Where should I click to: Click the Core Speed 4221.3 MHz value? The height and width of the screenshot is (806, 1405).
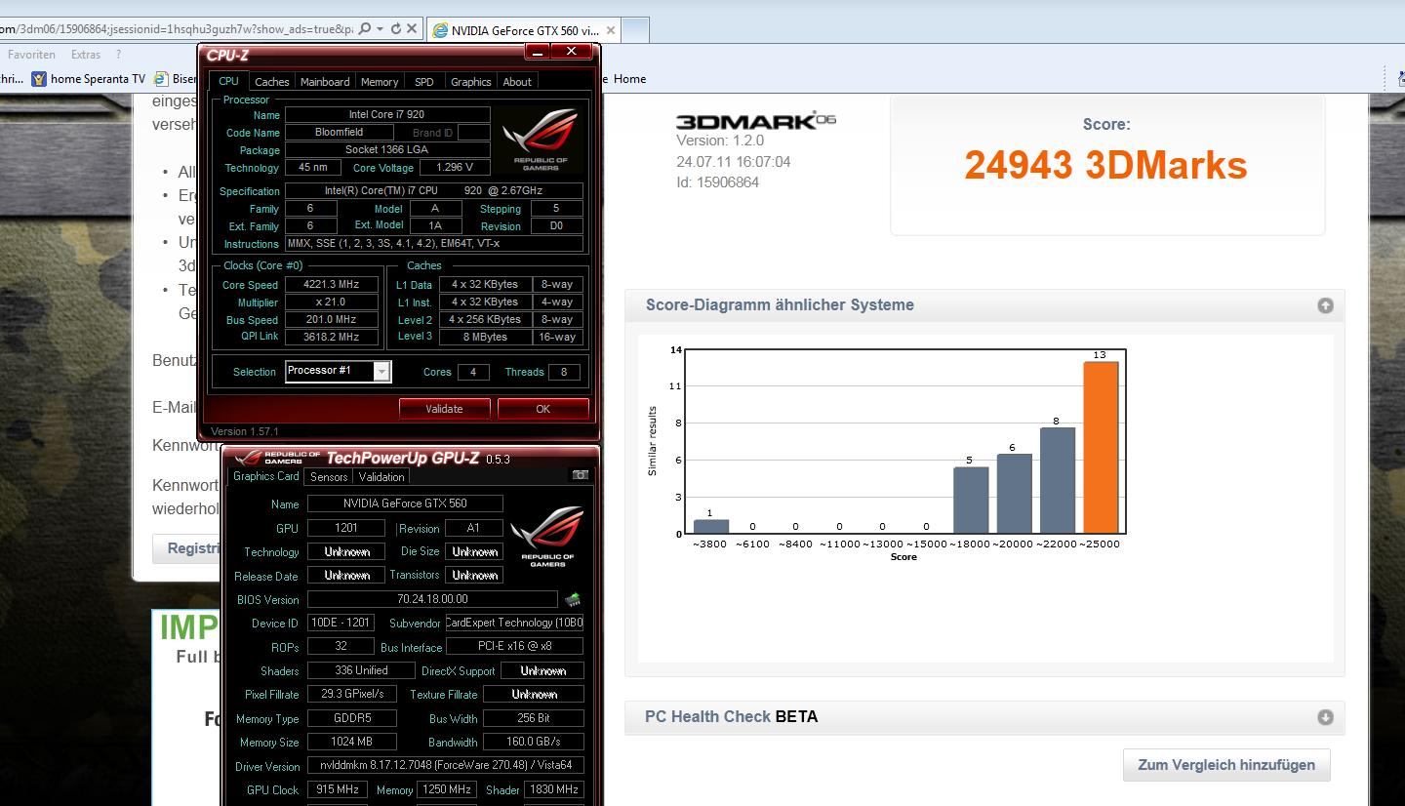[x=332, y=285]
